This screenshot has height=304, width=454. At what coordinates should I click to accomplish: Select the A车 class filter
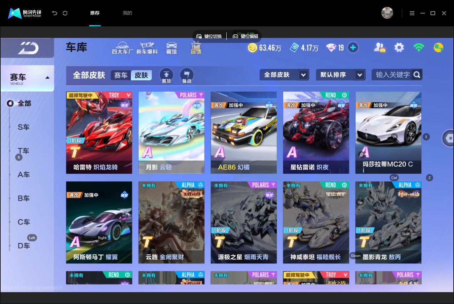tap(24, 175)
